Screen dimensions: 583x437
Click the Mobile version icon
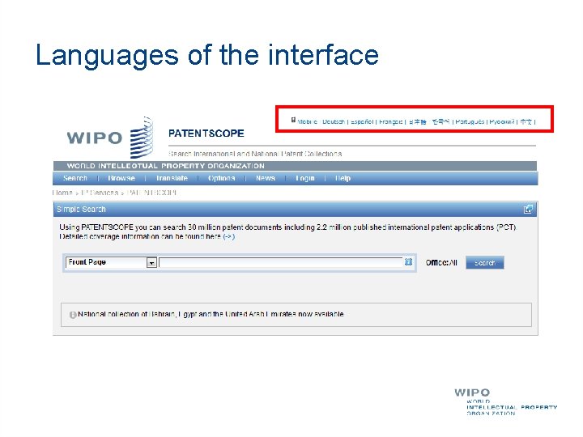[x=293, y=120]
